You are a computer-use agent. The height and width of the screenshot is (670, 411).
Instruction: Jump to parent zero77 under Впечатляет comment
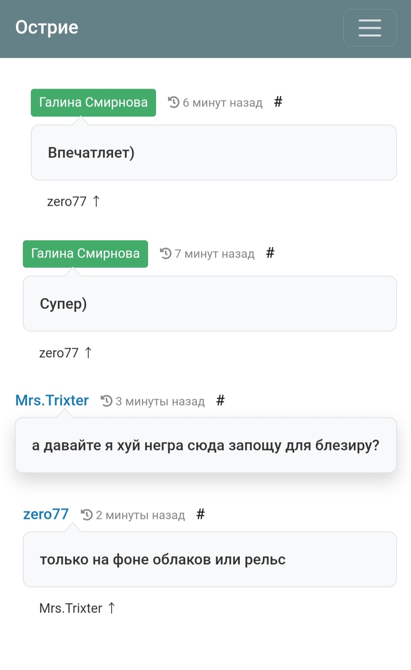point(73,201)
